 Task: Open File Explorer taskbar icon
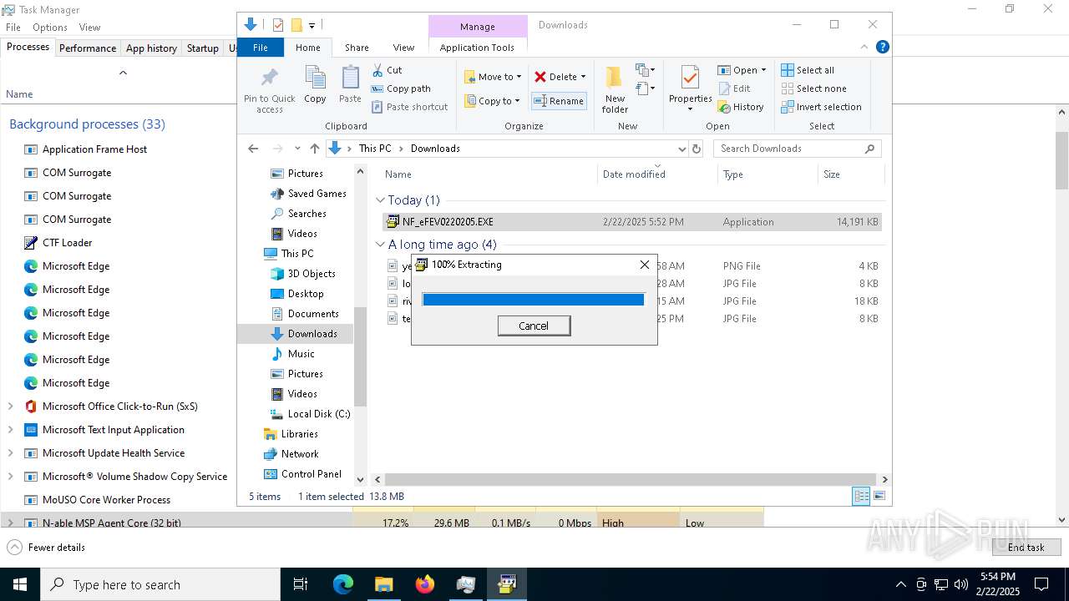383,584
